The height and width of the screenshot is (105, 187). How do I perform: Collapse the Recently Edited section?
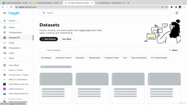pos(5,99)
